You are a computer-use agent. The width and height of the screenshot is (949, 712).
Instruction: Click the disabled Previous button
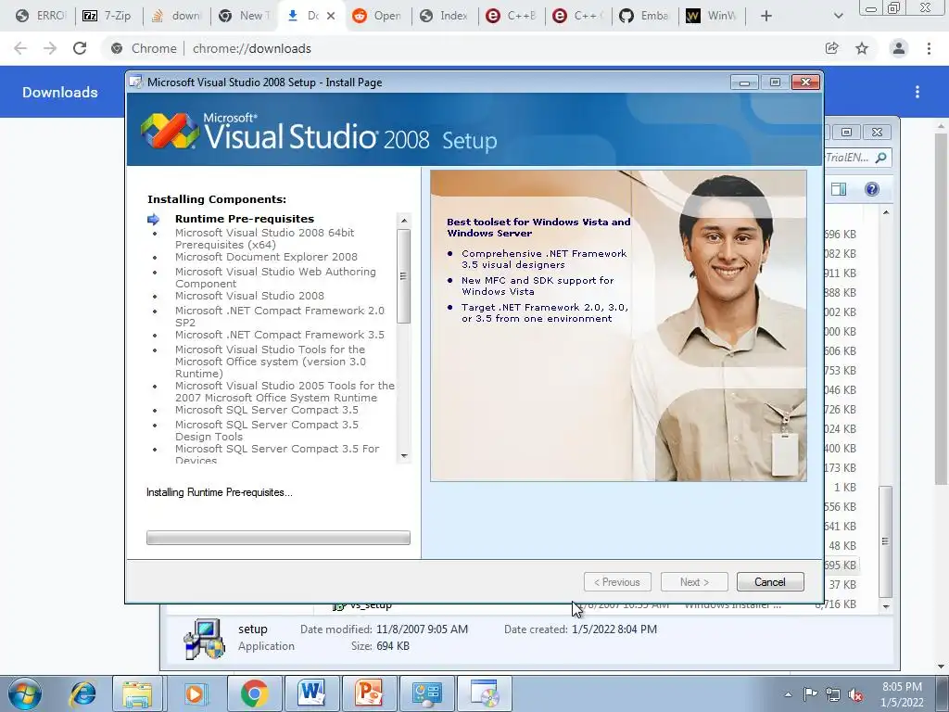617,582
